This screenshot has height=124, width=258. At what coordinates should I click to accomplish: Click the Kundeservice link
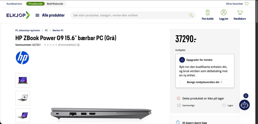(14, 3)
